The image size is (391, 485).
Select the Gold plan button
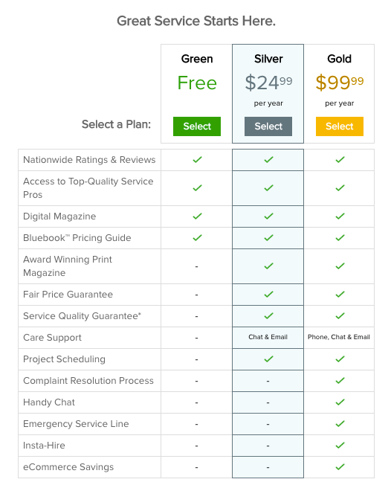point(340,126)
